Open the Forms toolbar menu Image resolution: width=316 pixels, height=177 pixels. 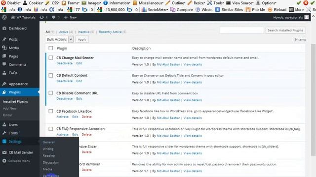[x=71, y=3]
